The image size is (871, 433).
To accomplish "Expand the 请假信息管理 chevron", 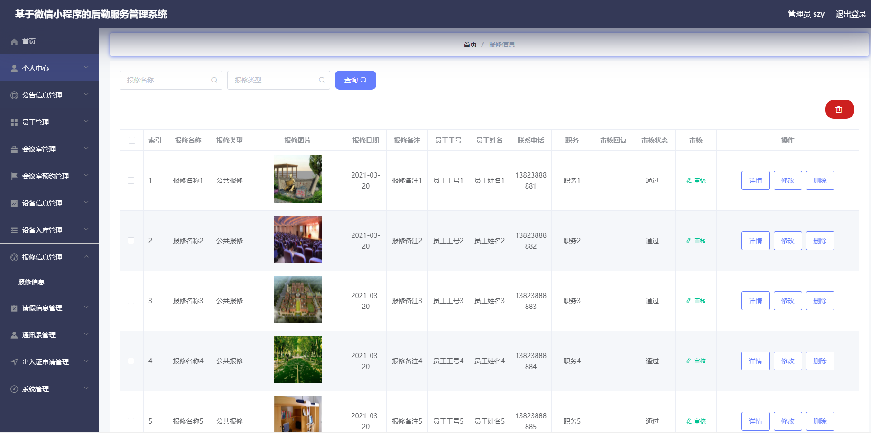I will 86,307.
